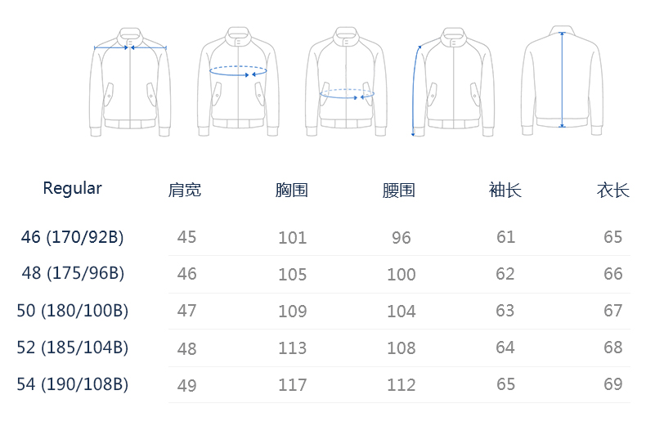
Task: Click garment length value 69 for size 54
Action: (x=613, y=384)
